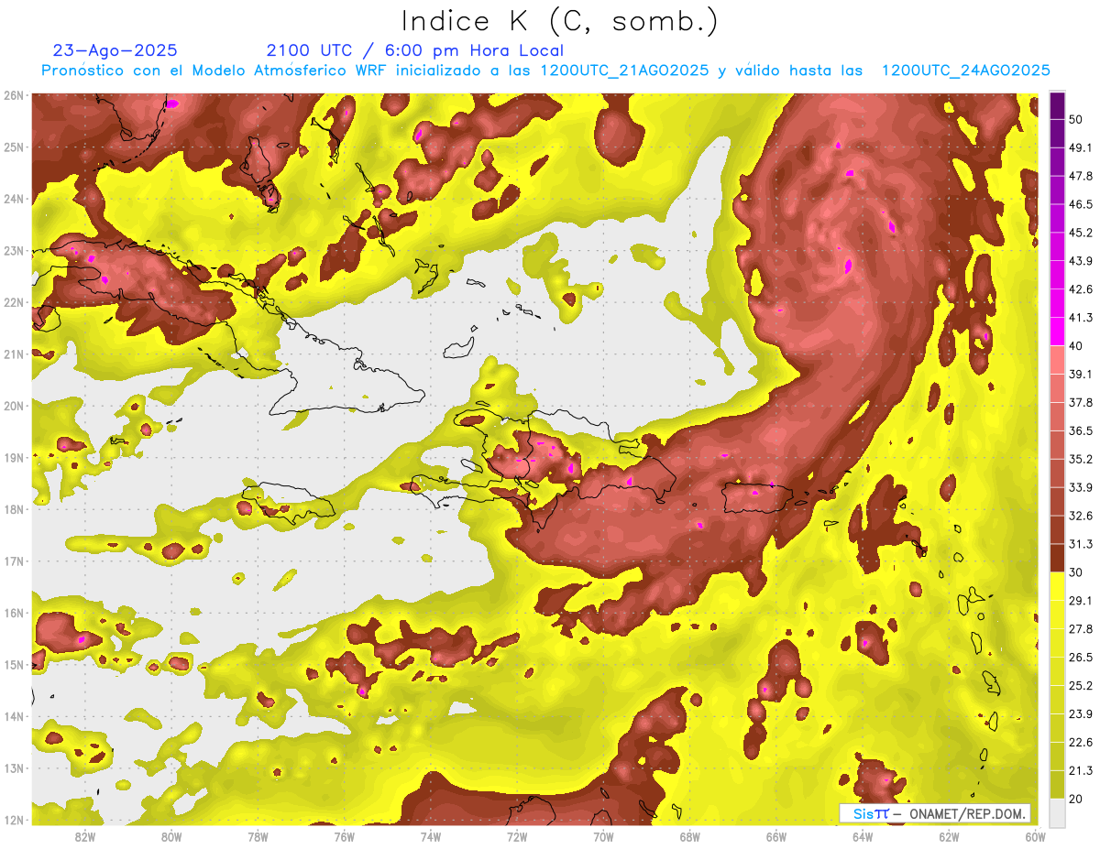Click the "62W" longitude label

pyautogui.click(x=950, y=836)
